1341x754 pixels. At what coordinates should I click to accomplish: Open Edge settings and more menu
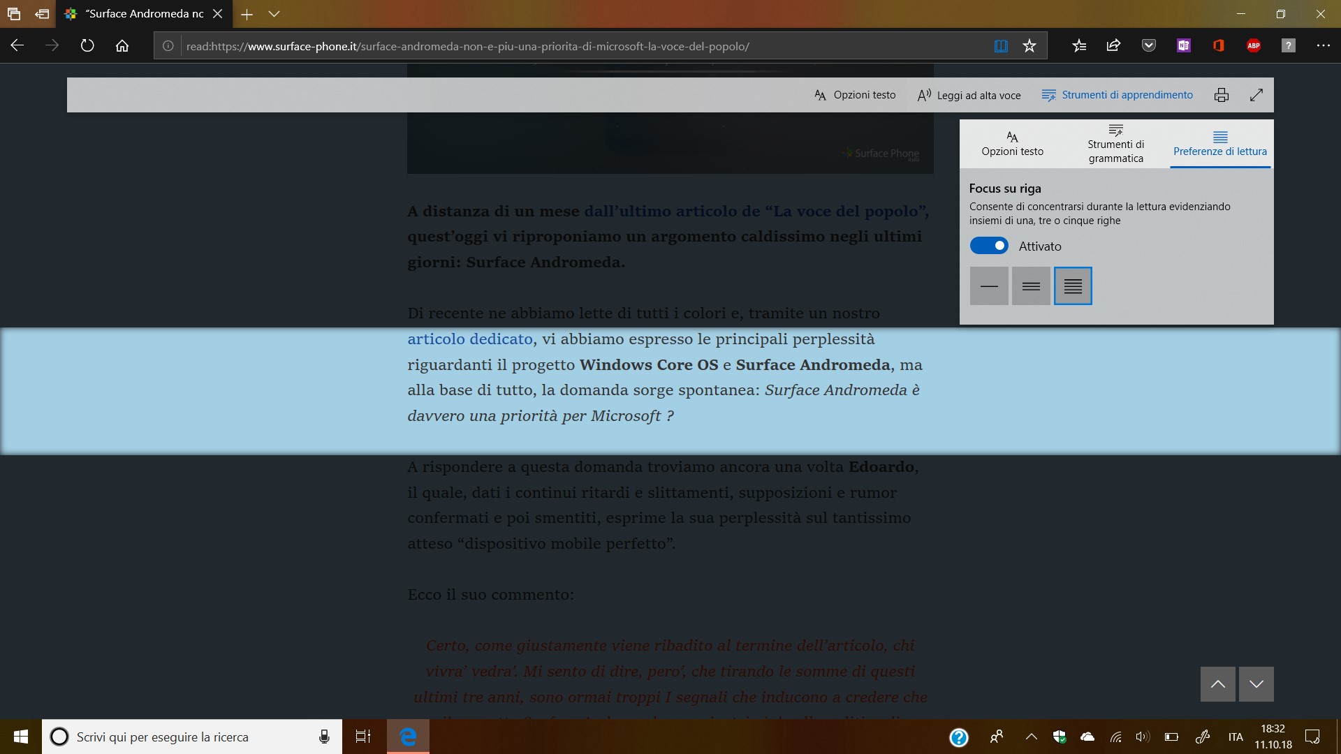[1324, 46]
